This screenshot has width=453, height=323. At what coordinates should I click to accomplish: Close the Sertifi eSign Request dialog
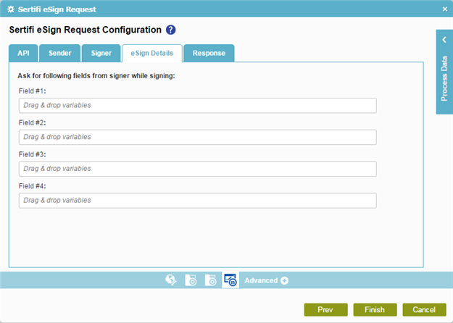pos(445,9)
